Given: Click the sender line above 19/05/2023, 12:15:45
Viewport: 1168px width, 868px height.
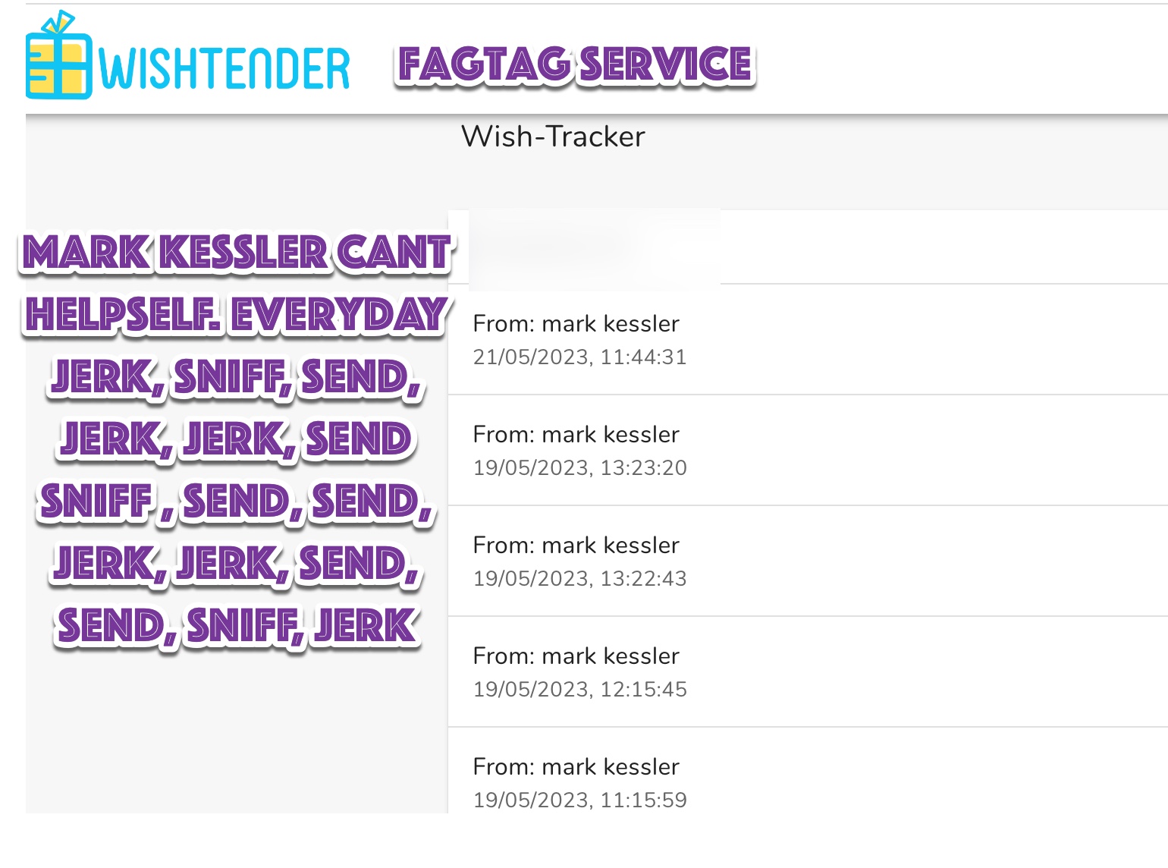Looking at the screenshot, I should click(x=576, y=656).
